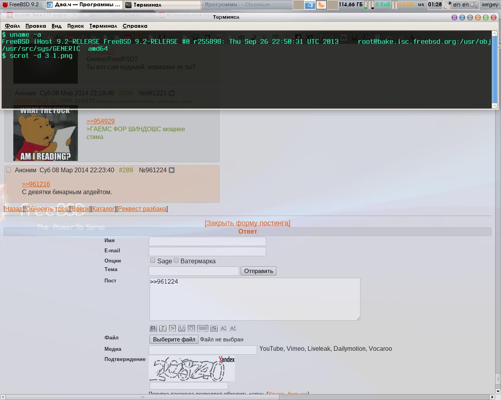Apply strikethrough formatting to the post
This screenshot has height=400, width=501.
pos(214,329)
